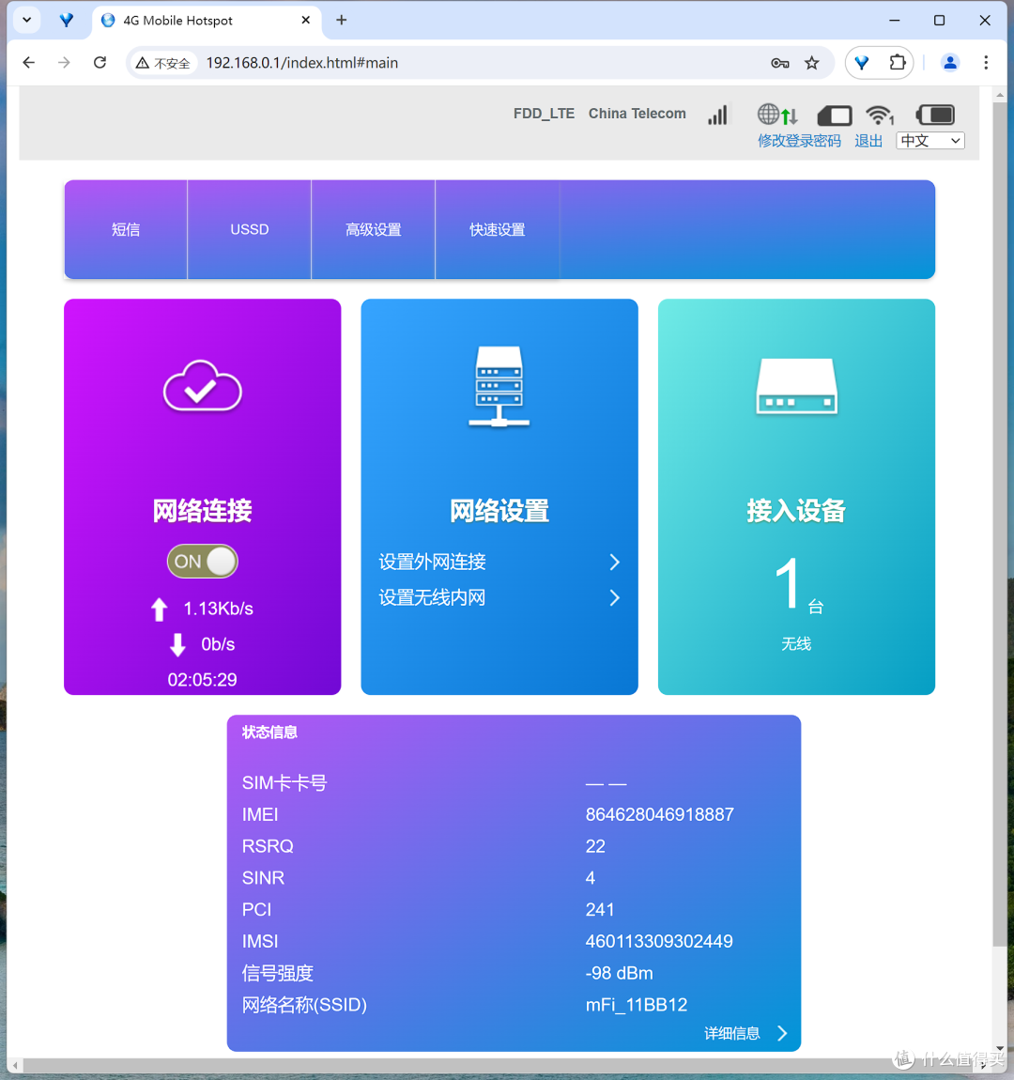
Task: Click the server network settings icon
Action: tap(499, 386)
